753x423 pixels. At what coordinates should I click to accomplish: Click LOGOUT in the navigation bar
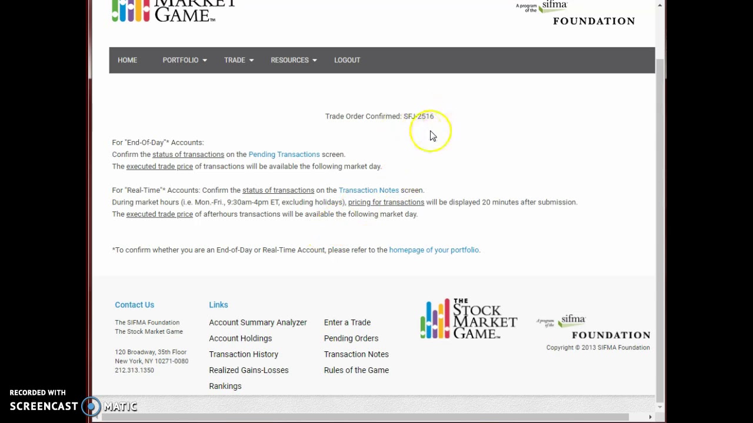[347, 60]
